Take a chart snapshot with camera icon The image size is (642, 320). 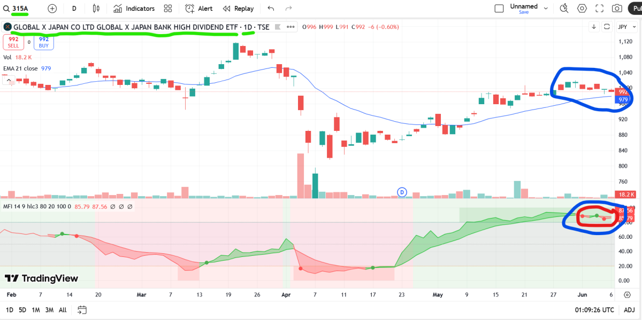(x=617, y=9)
